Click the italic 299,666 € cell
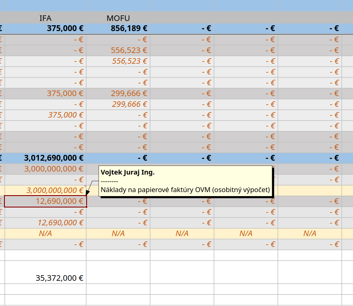 click(118, 104)
